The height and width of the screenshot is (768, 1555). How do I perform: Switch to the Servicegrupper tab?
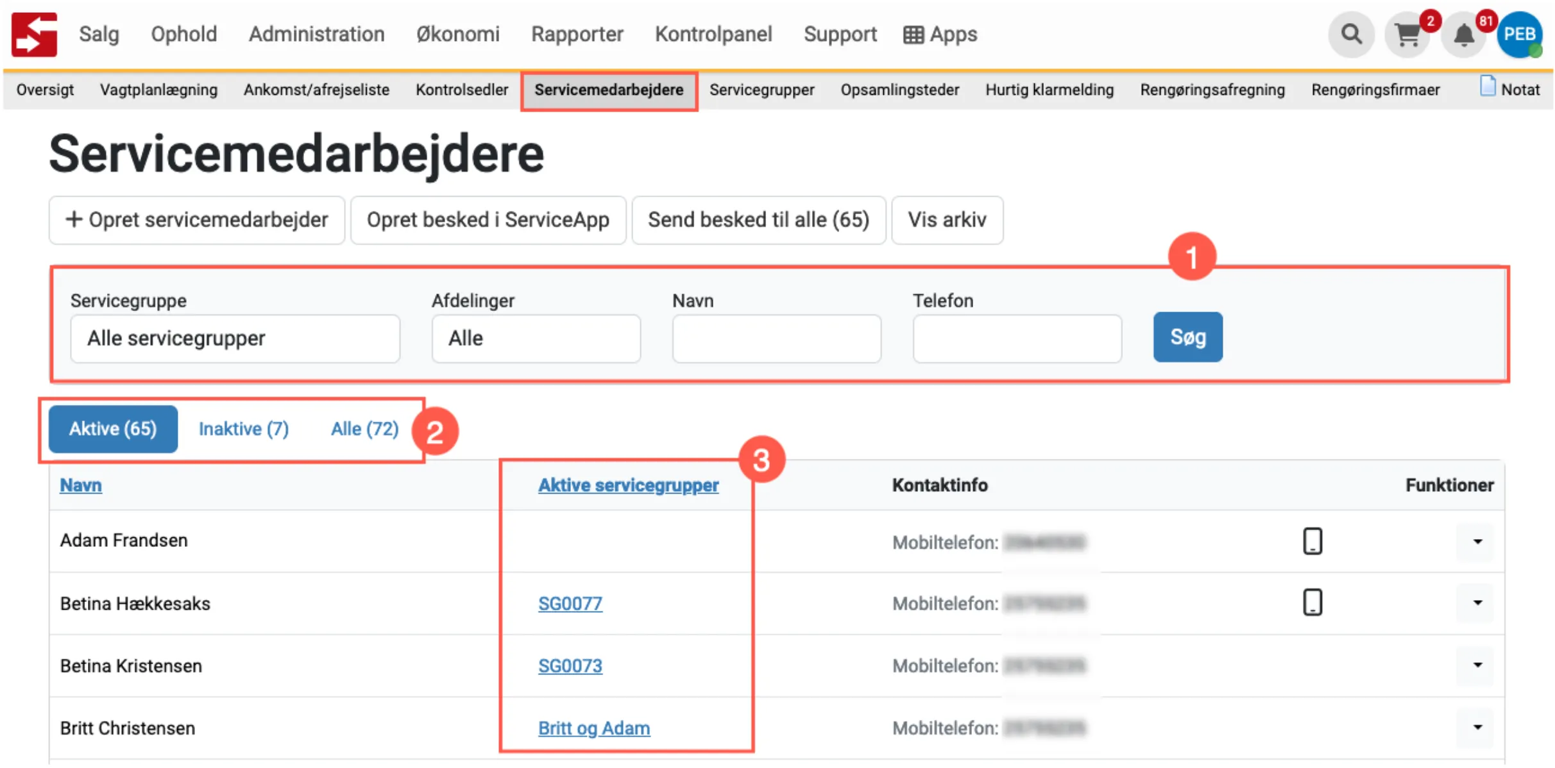(x=761, y=90)
